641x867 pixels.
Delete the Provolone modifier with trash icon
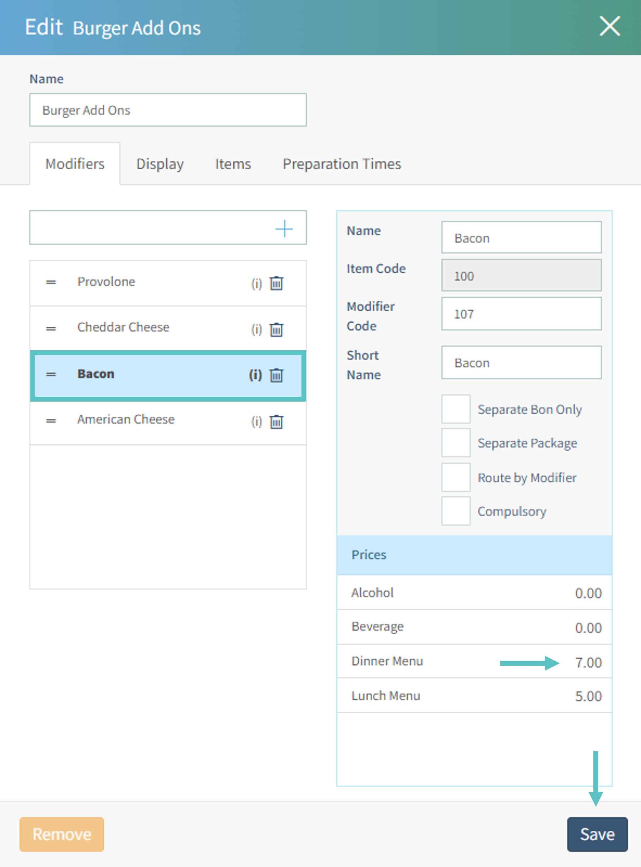[x=276, y=283]
